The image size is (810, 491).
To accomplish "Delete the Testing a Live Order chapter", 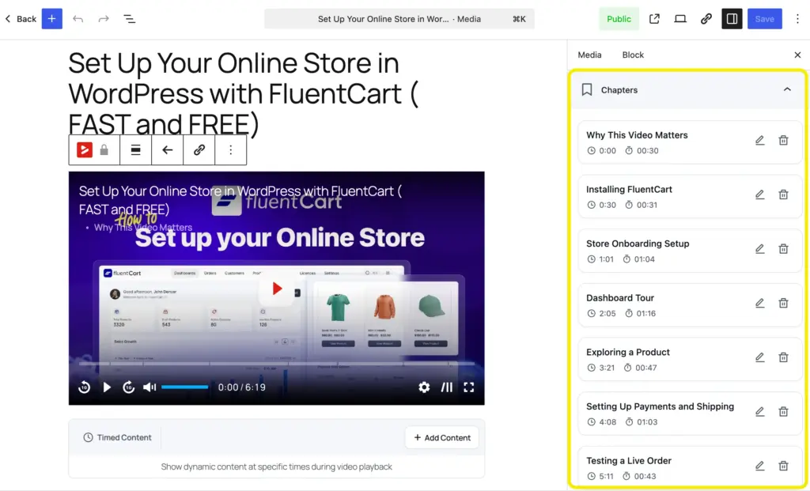I will point(784,466).
